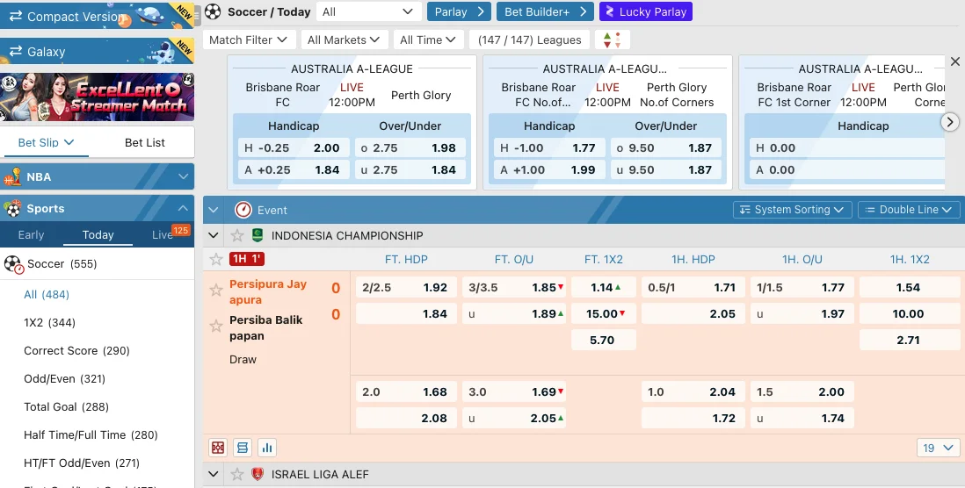Switch to the Early tab
The image size is (965, 488).
click(31, 234)
